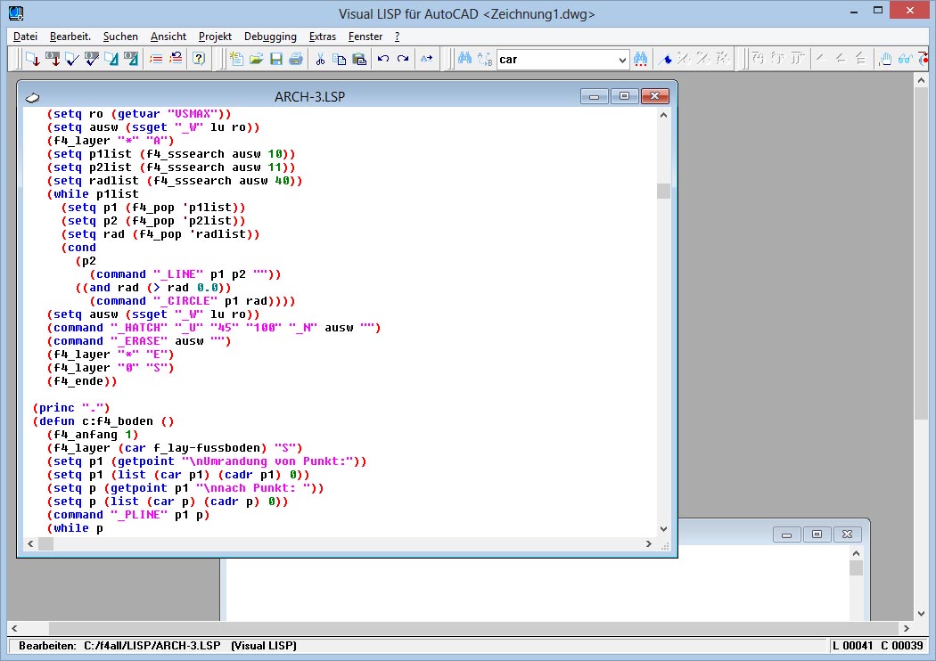The height and width of the screenshot is (661, 936).
Task: Click the Help question mark icon
Action: click(x=198, y=60)
